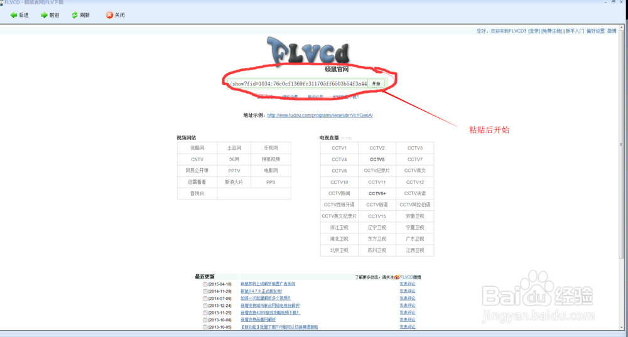Image resolution: width=628 pixels, height=337 pixels.
Task: Click the note icon beside [2013-11-25]
Action: (205, 313)
